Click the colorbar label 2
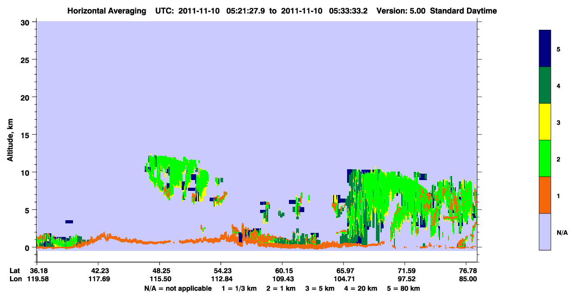This screenshot has width=586, height=301. [x=559, y=159]
